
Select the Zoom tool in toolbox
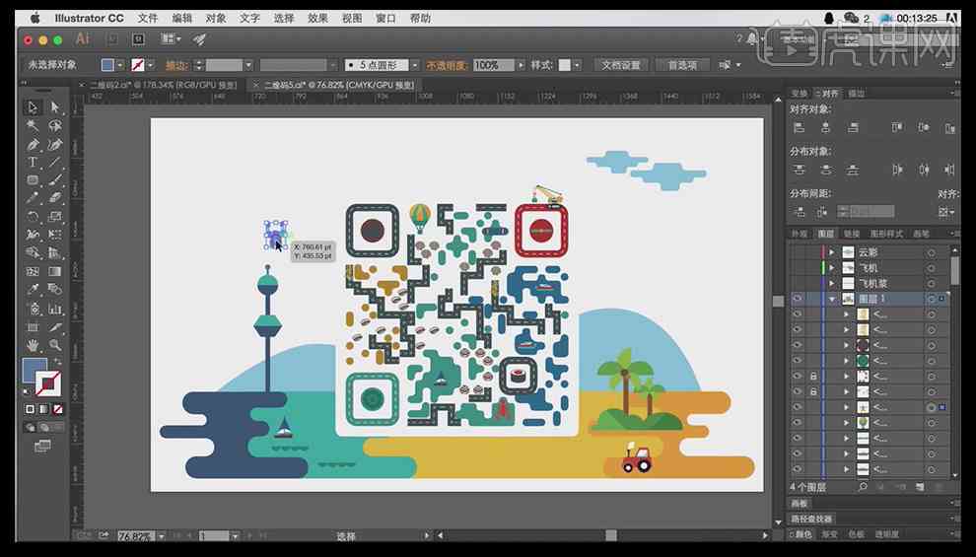pyautogui.click(x=55, y=345)
